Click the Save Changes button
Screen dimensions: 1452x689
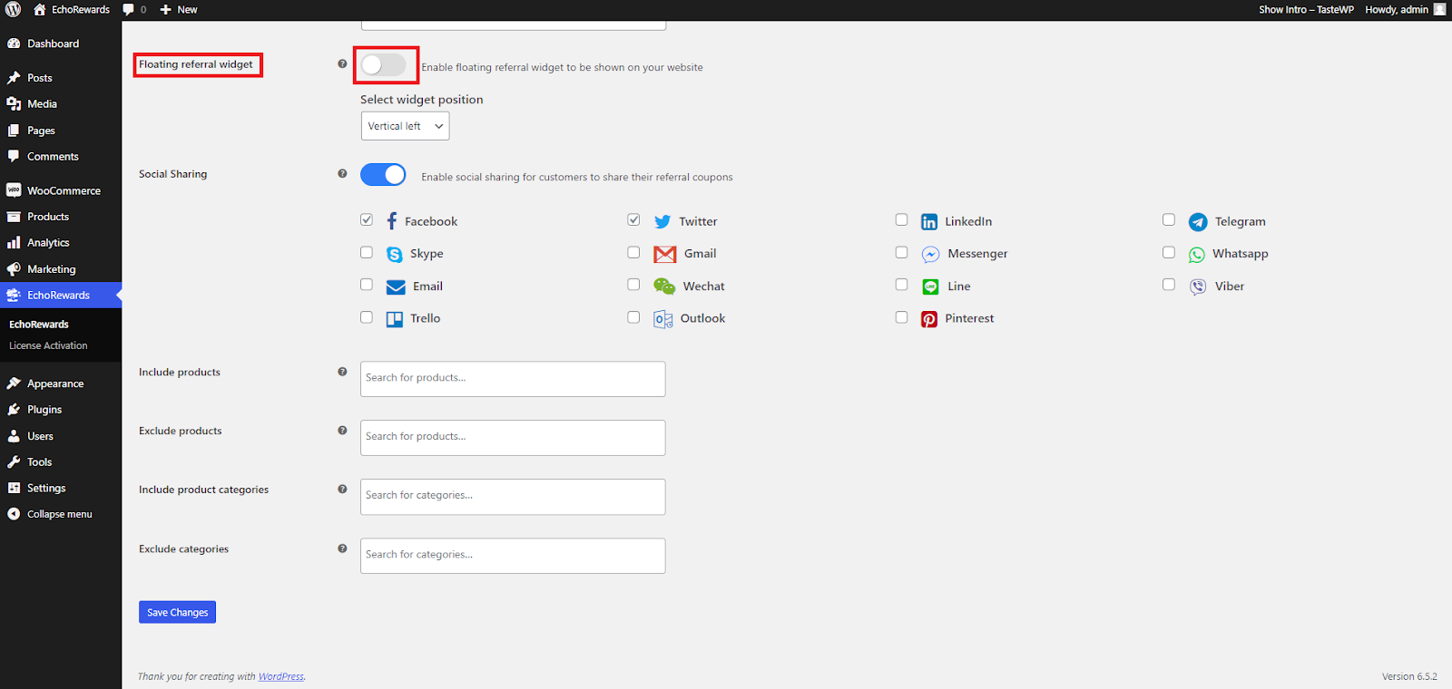pyautogui.click(x=177, y=613)
